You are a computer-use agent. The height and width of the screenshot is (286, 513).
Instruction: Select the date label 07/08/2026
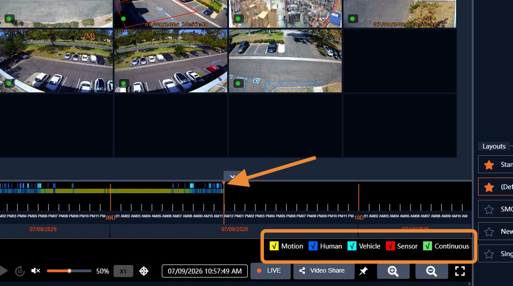coord(43,229)
